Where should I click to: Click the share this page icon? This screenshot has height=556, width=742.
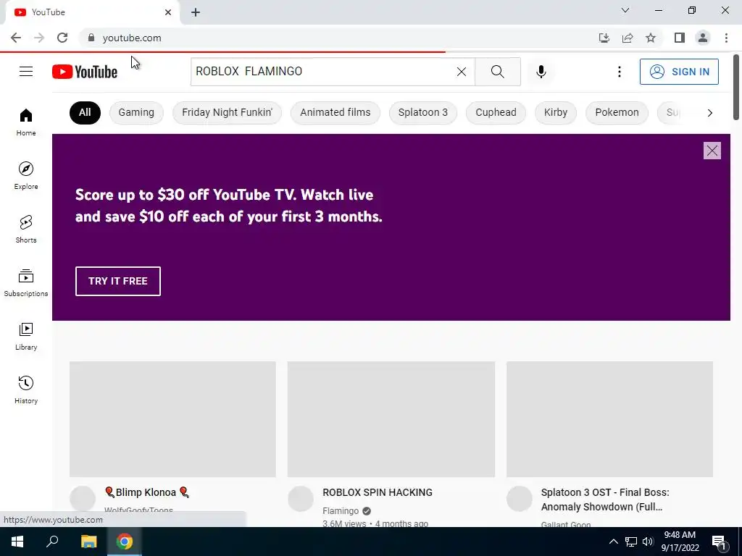(x=628, y=38)
